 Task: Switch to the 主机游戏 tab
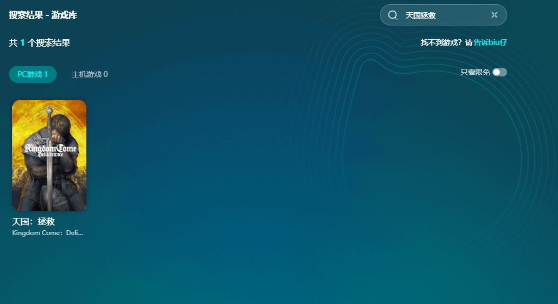coord(89,74)
